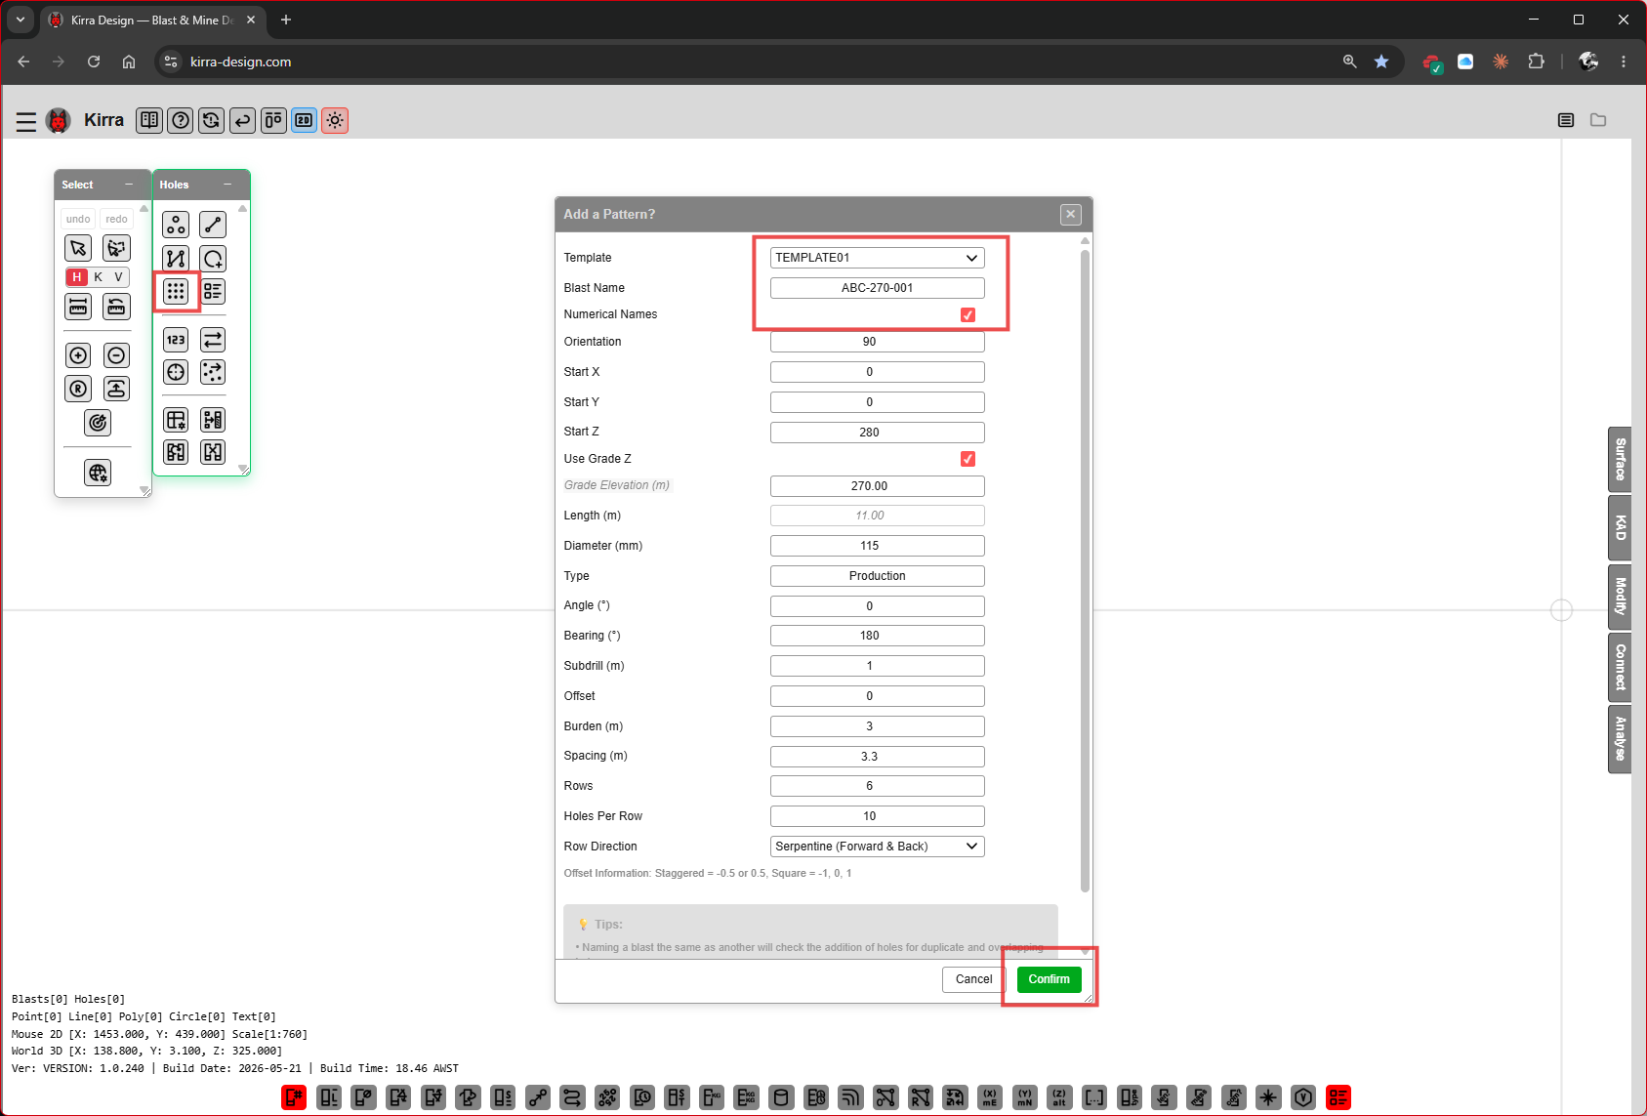This screenshot has width=1647, height=1116.
Task: Bookmark this page with star icon
Action: [x=1381, y=62]
